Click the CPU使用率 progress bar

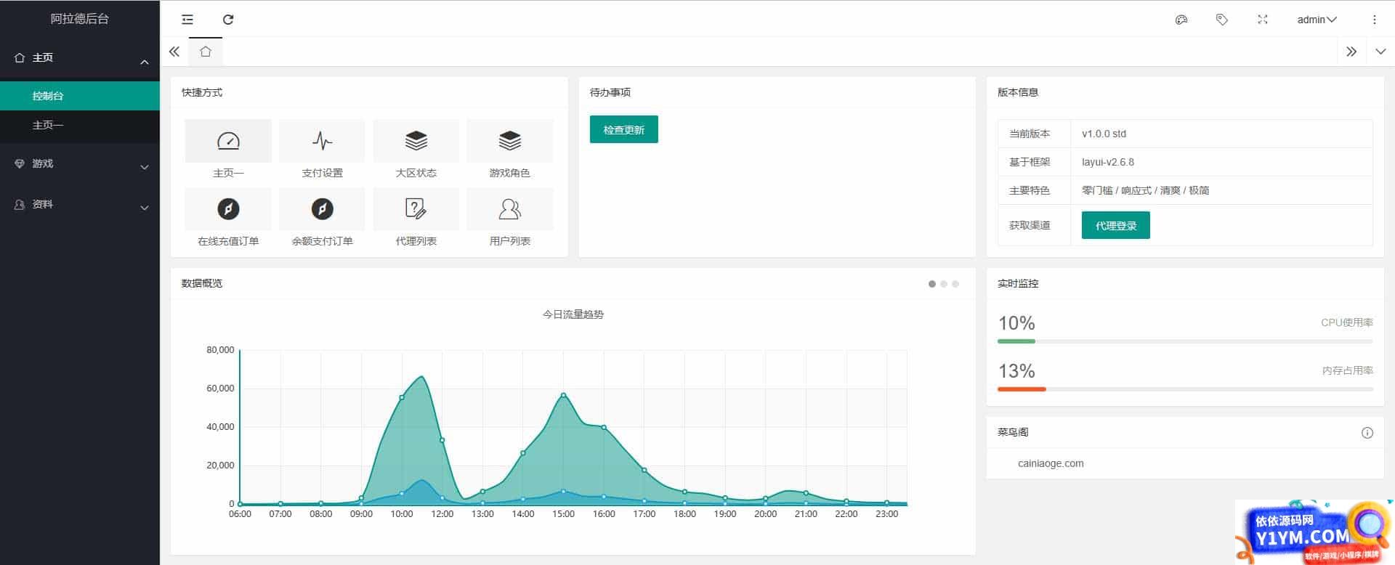click(x=1185, y=341)
